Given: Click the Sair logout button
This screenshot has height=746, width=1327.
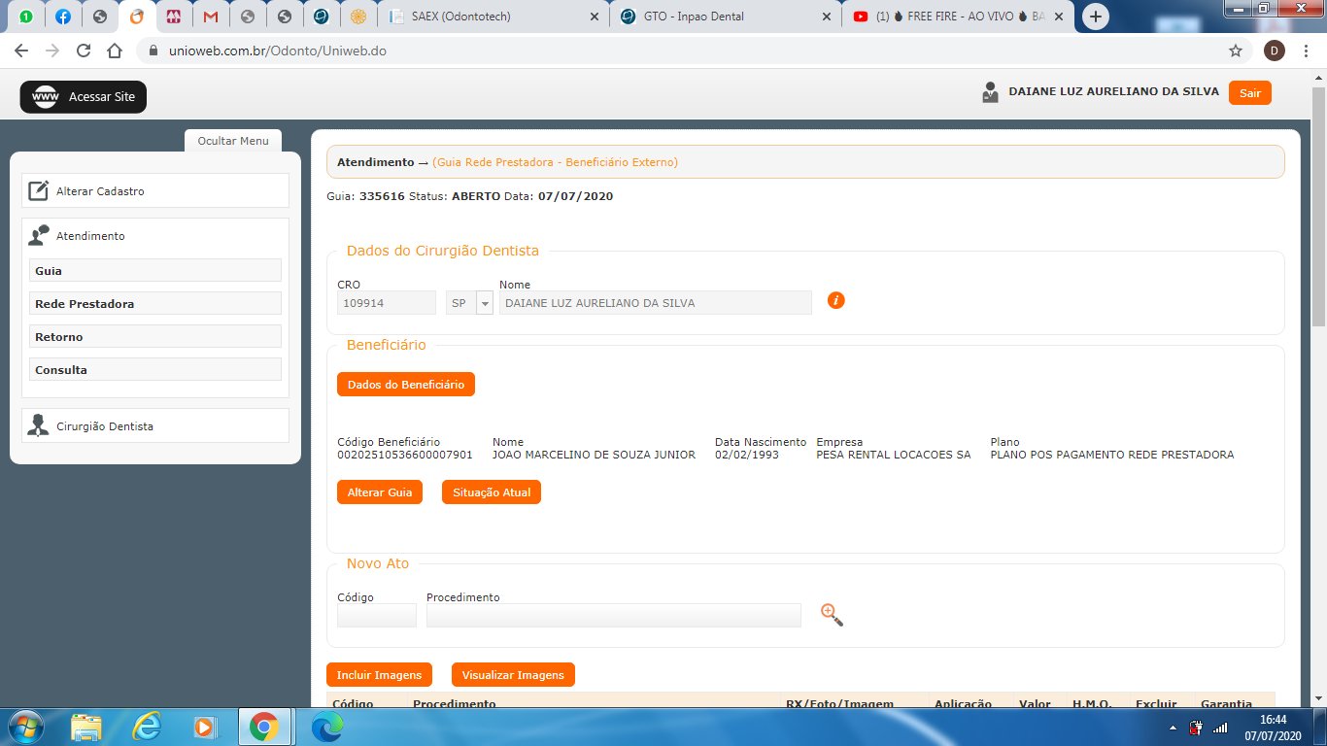Looking at the screenshot, I should [1249, 92].
